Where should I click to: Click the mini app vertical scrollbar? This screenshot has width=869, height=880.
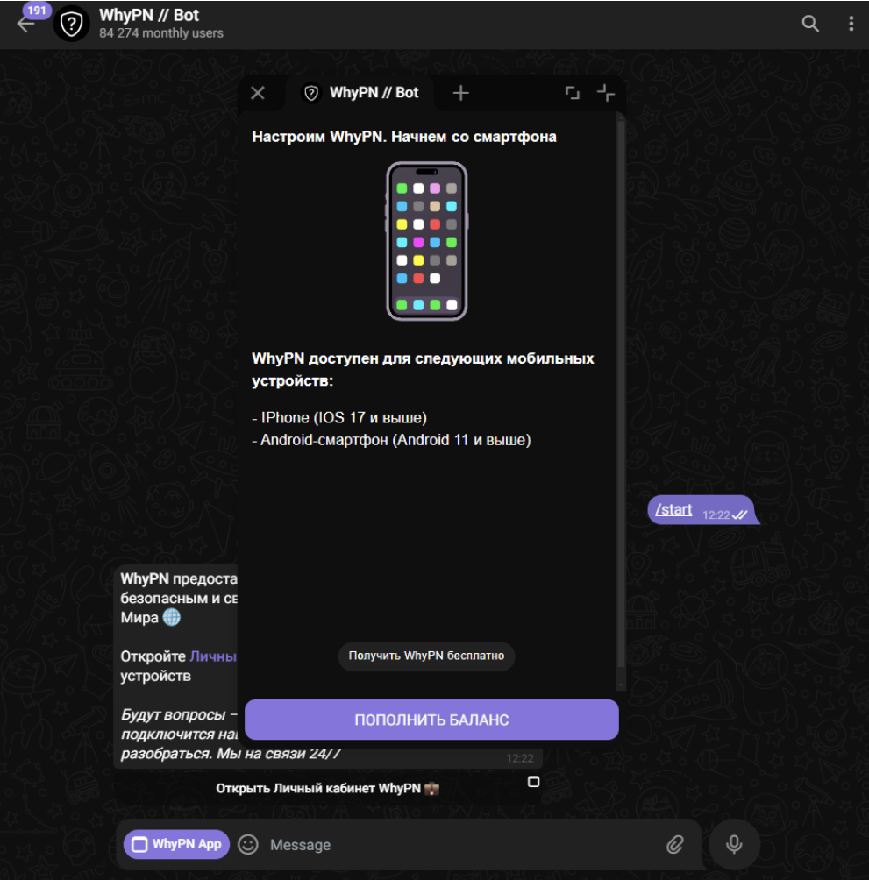621,393
